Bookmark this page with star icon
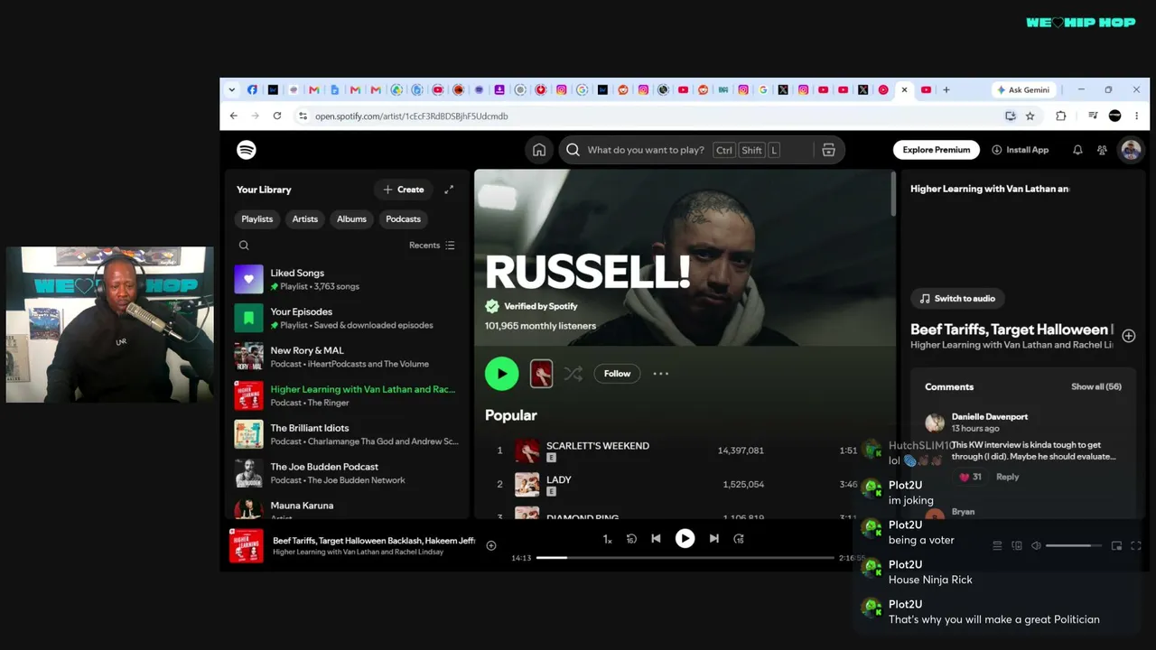This screenshot has height=650, width=1156. coord(1030,116)
